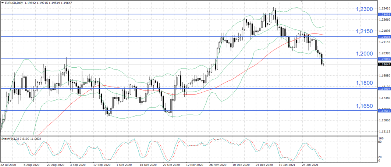
Task: Select the 1,1800 blue text label
Action: [365, 83]
